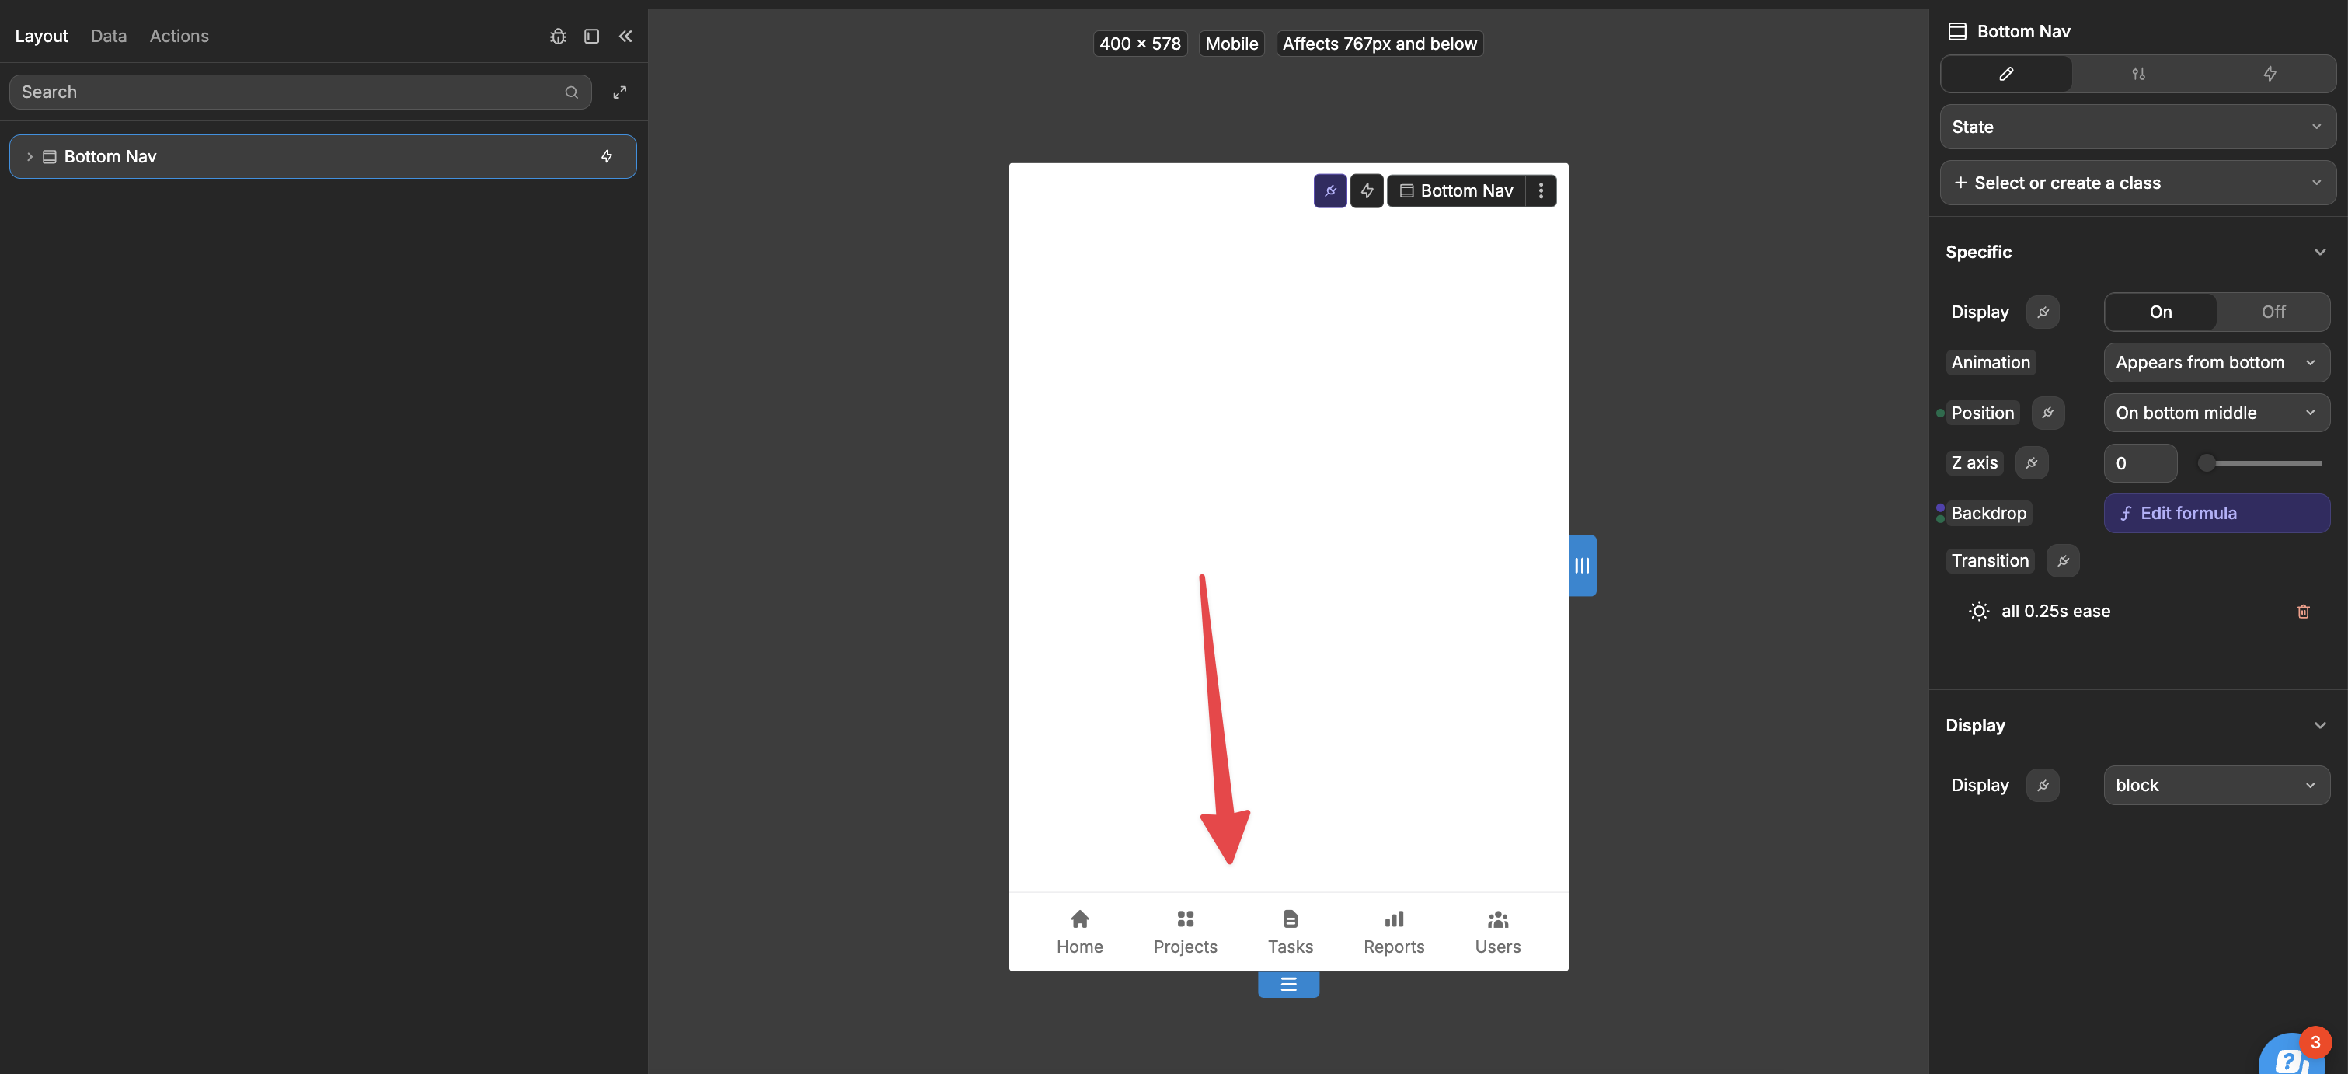Expand the Position dropdown selector
Screen dimensions: 2348x1074
(x=2214, y=412)
